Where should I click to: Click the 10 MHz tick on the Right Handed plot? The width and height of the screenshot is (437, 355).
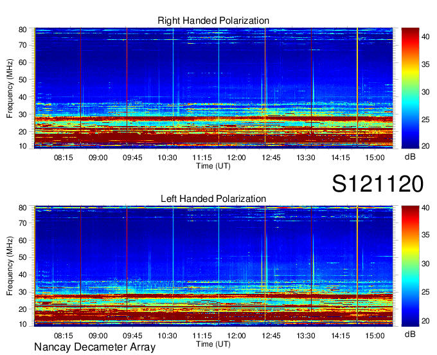(22, 146)
